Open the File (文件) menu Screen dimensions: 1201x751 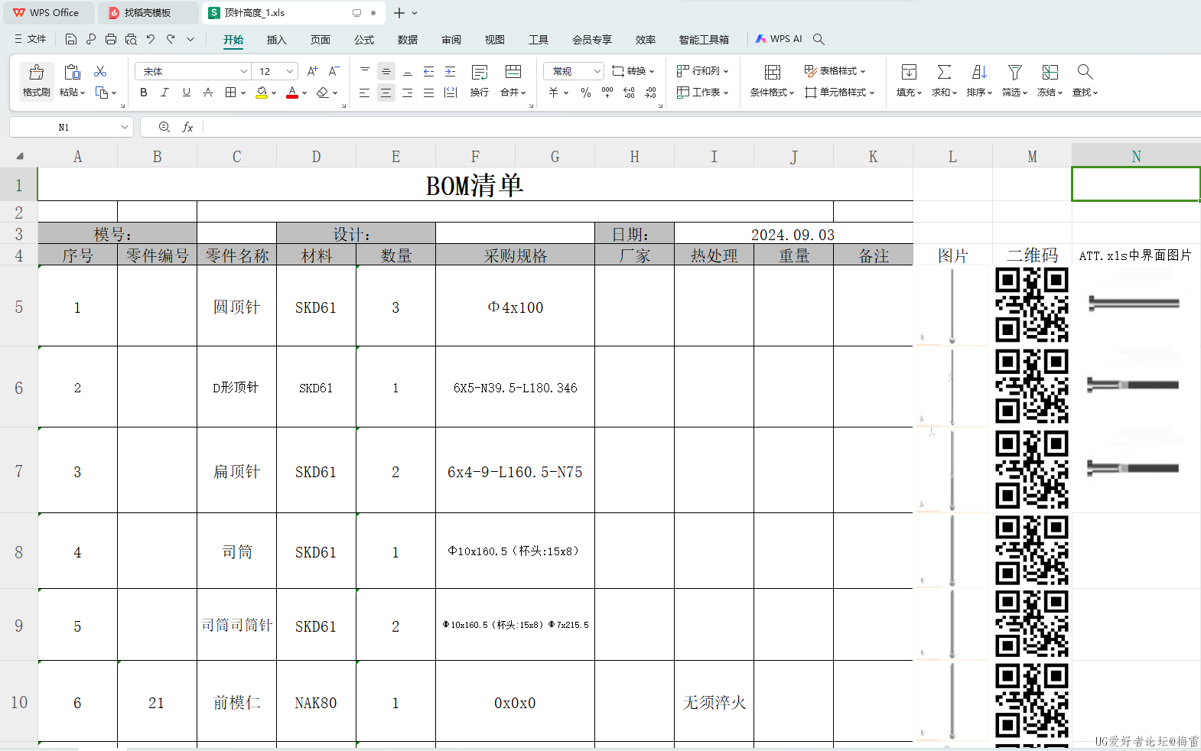[x=30, y=39]
